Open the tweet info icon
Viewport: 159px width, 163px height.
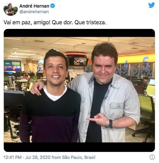click(152, 157)
